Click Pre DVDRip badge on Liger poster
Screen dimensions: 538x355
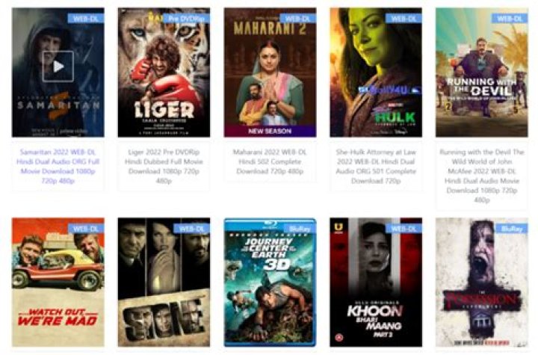click(186, 18)
